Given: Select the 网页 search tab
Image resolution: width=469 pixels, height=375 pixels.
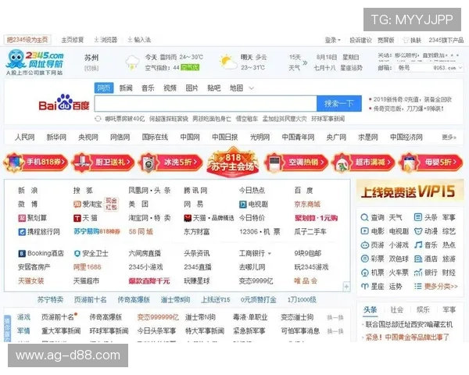Looking at the screenshot, I should click(x=104, y=88).
